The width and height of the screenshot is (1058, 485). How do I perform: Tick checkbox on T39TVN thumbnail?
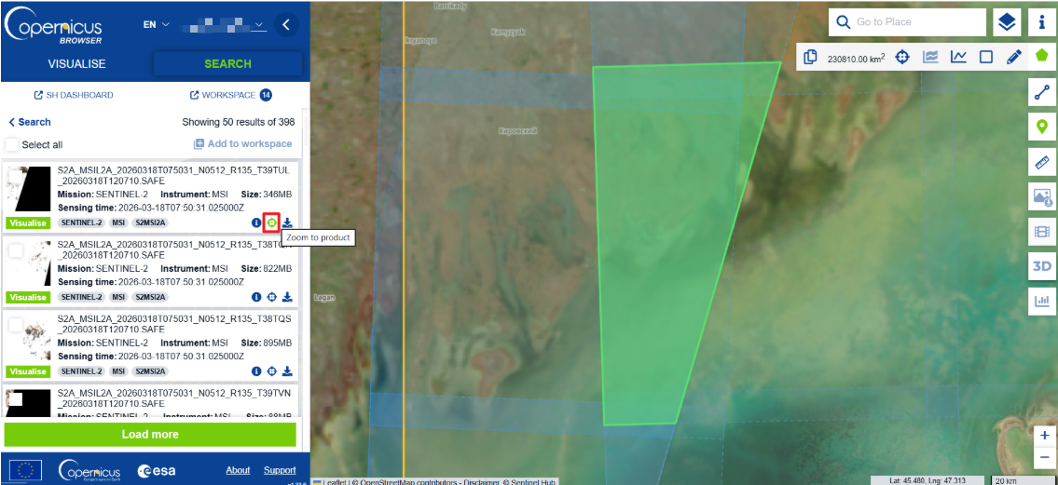click(x=15, y=399)
